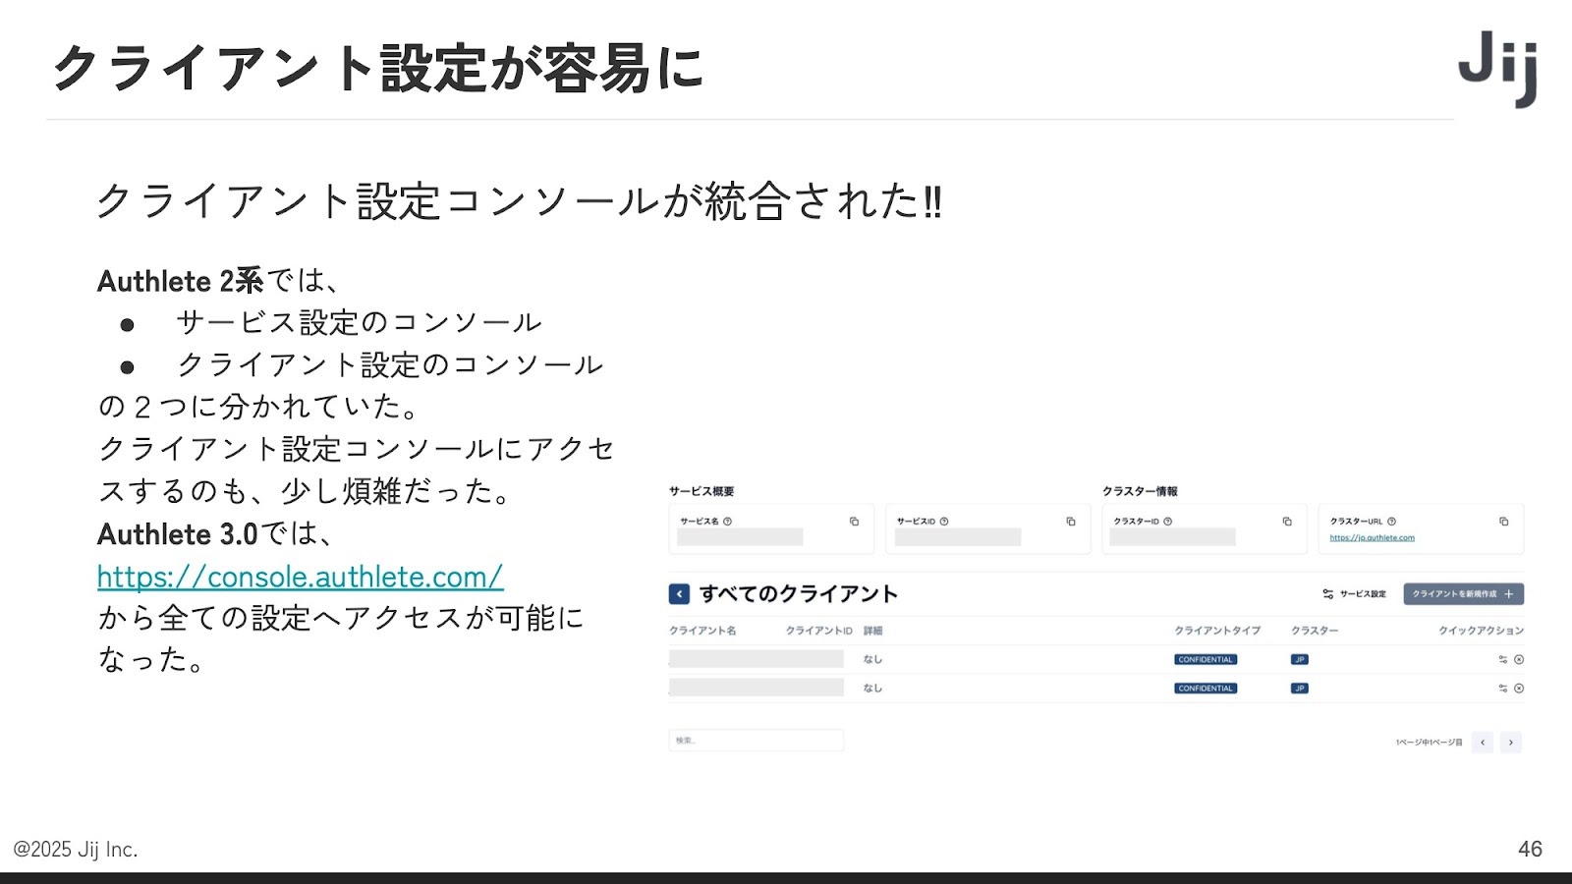Click the クラスター情報 heading

click(1140, 491)
